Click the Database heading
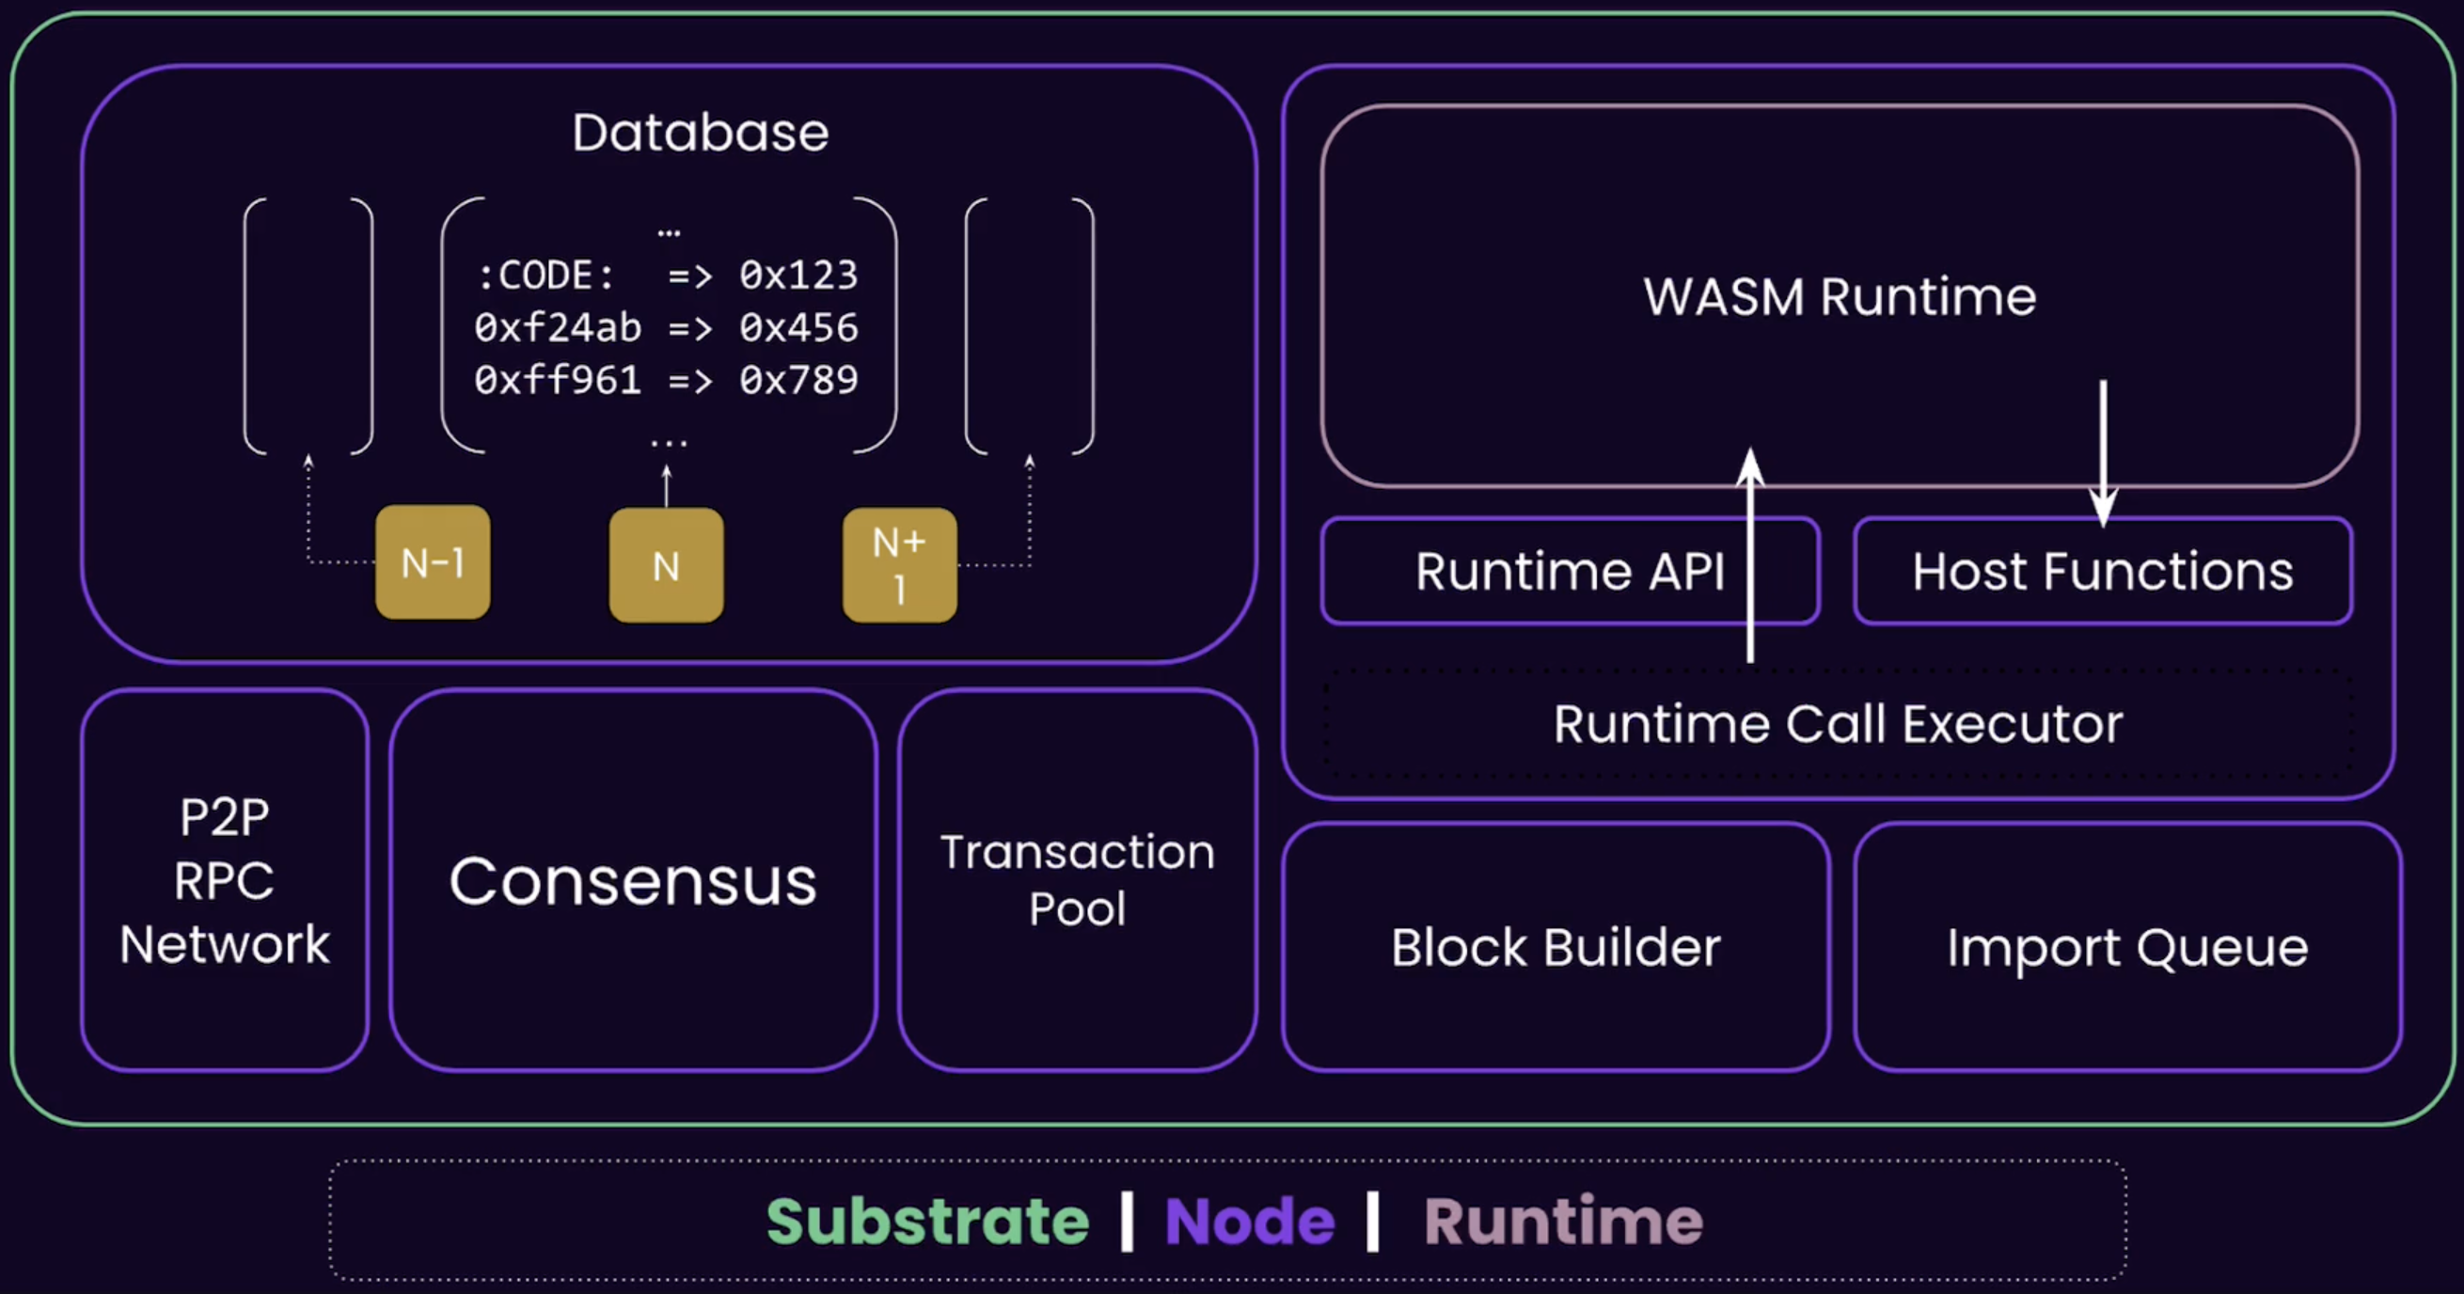2464x1294 pixels. point(701,132)
